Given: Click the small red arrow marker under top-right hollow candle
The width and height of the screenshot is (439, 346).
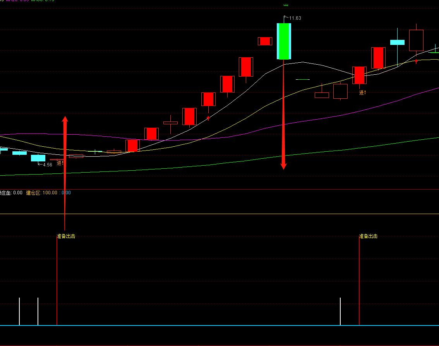Looking at the screenshot, I should point(416,61).
